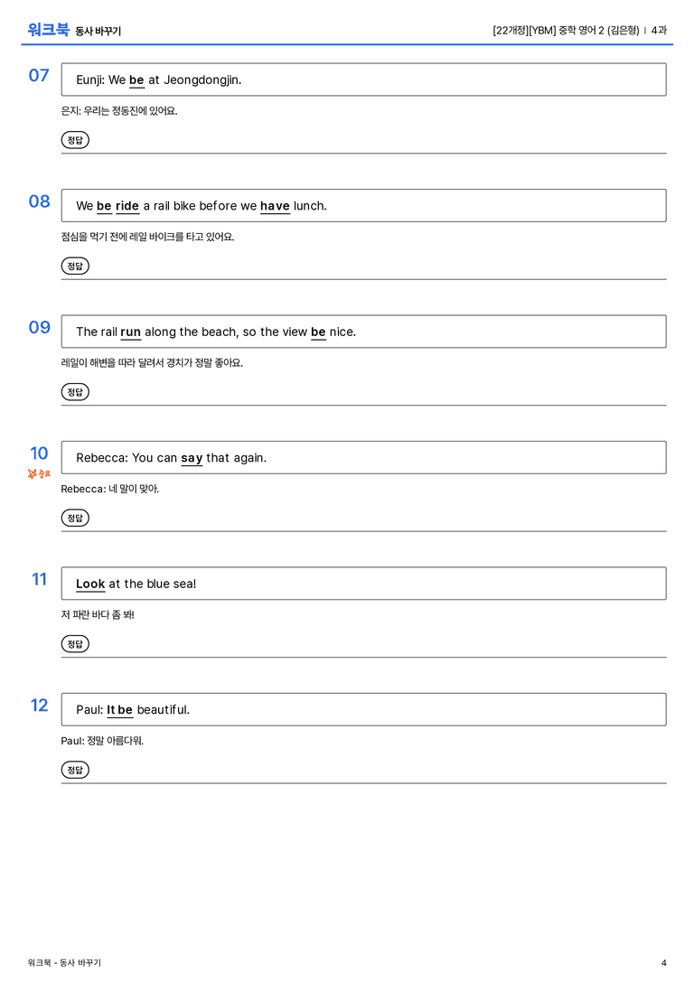Click the 정답 badge under question 12
This screenshot has width=694, height=982.
tap(75, 769)
